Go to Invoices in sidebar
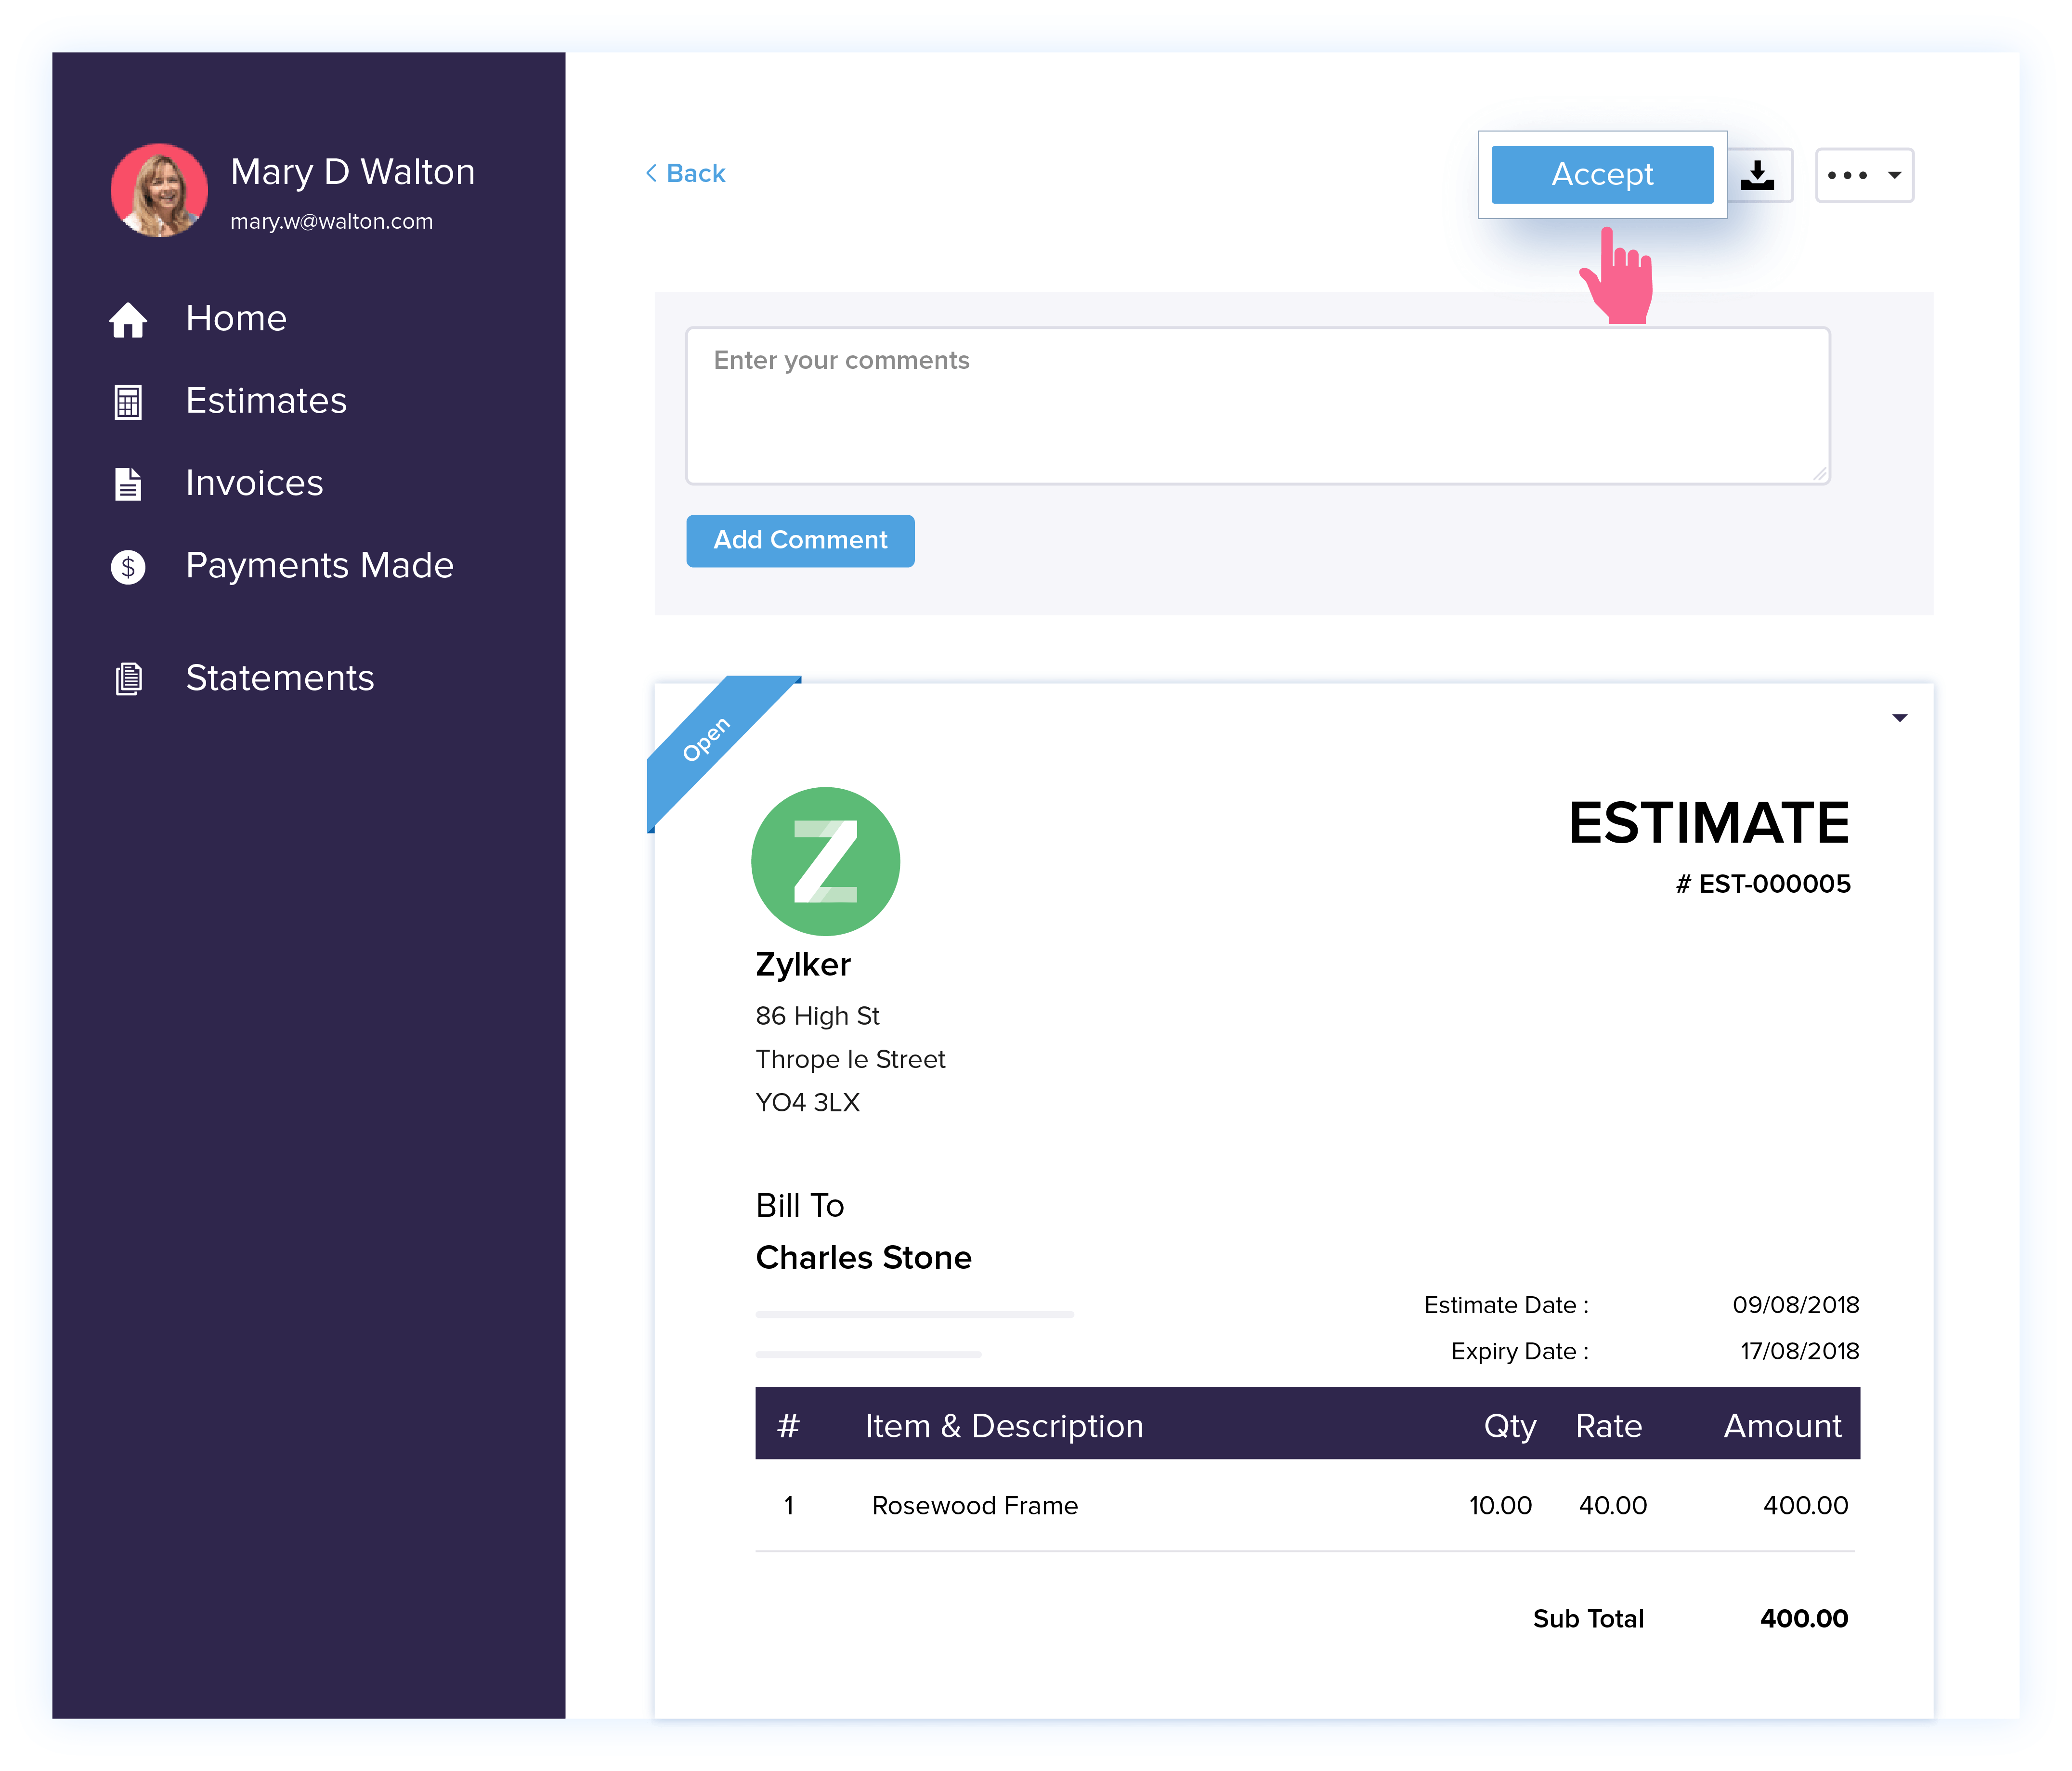This screenshot has height=1771, width=2072. [x=254, y=483]
